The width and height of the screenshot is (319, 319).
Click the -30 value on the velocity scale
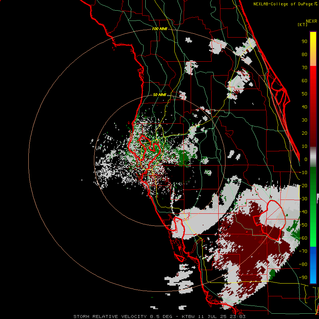point(303,199)
